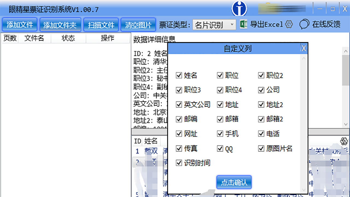Click the 姓名 column header in results table
The height and width of the screenshot is (197, 350).
click(151, 141)
